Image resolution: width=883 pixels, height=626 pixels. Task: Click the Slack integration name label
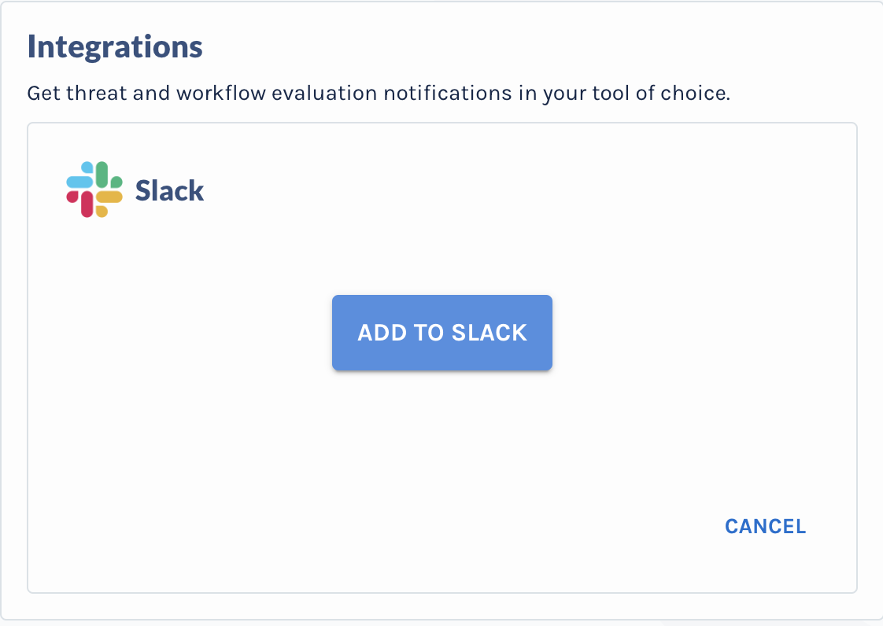(x=169, y=190)
